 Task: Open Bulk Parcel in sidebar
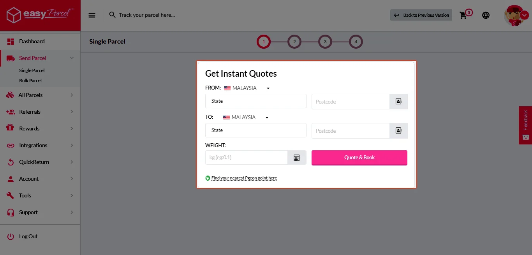pos(30,81)
